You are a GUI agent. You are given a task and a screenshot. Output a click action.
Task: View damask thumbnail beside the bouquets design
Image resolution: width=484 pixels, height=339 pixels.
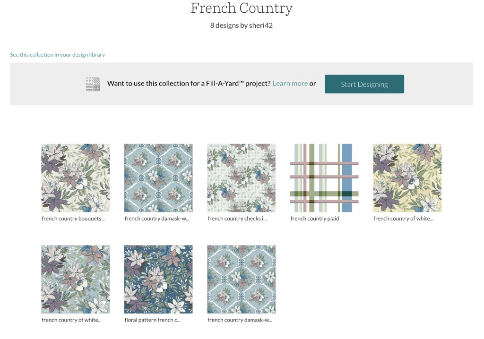[x=158, y=178]
